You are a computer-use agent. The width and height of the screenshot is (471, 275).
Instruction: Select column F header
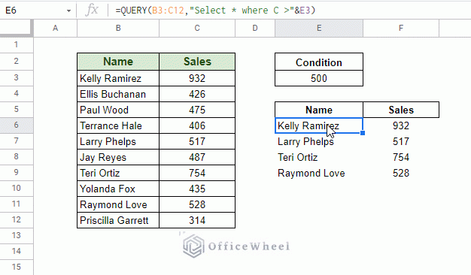point(401,29)
